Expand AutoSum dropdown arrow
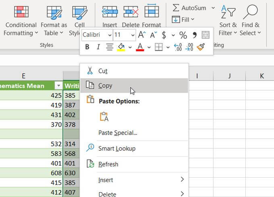This screenshot has width=274, height=197. [213, 8]
